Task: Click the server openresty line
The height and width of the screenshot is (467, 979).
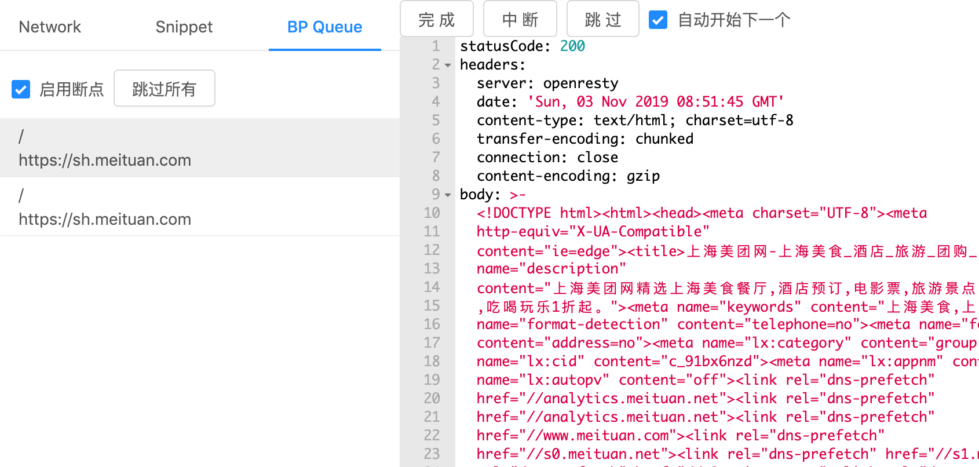Action: tap(547, 83)
